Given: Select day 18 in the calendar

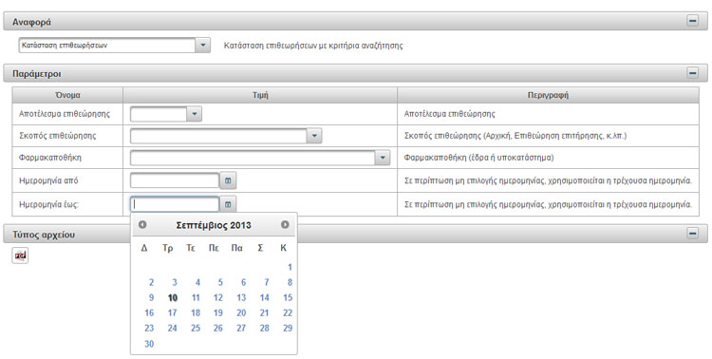Looking at the screenshot, I should click(x=196, y=312).
